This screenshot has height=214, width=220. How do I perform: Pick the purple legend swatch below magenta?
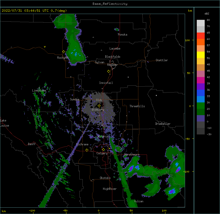pos(201,86)
